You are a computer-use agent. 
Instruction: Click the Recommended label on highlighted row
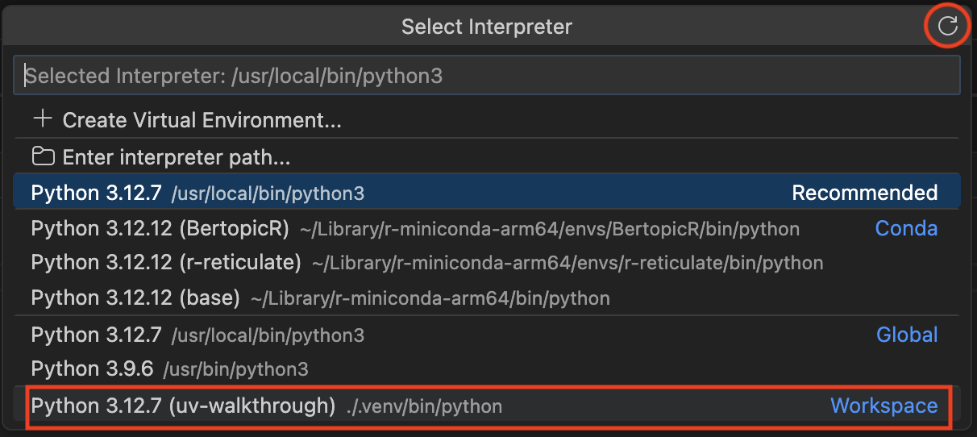[864, 194]
